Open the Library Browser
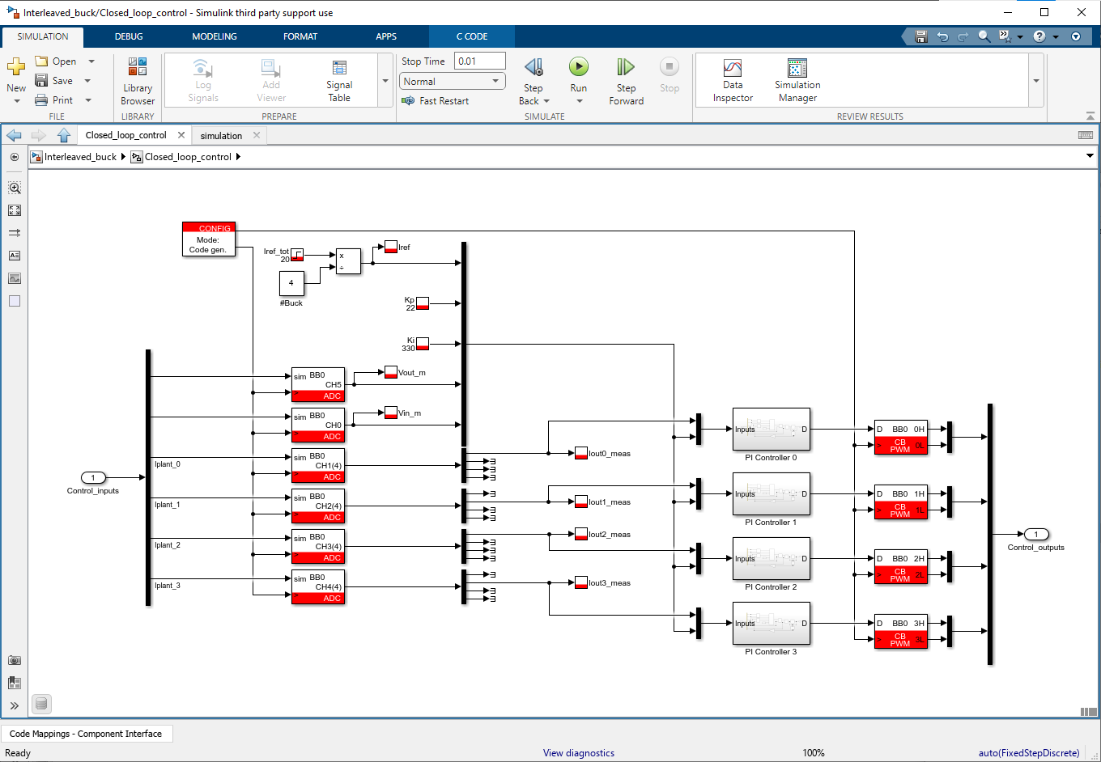 (138, 81)
